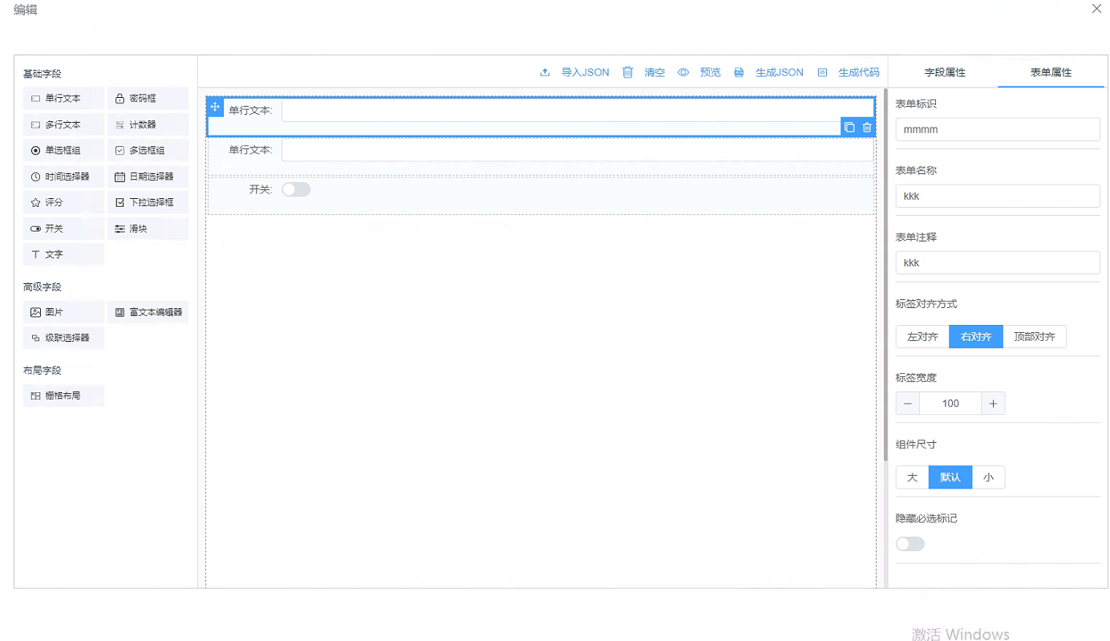Image resolution: width=1110 pixels, height=641 pixels.
Task: Click the copy icon on selected field
Action: [849, 128]
